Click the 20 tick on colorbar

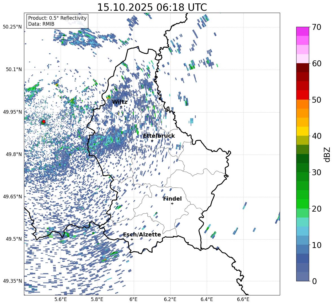tap(316, 209)
